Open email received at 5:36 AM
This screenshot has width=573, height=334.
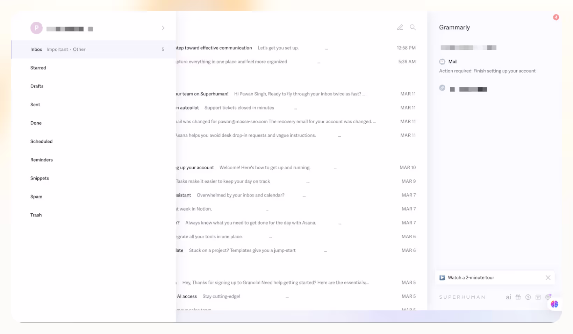(296, 62)
